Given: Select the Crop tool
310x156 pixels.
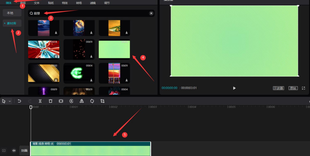Looking at the screenshot, I should 102,101.
